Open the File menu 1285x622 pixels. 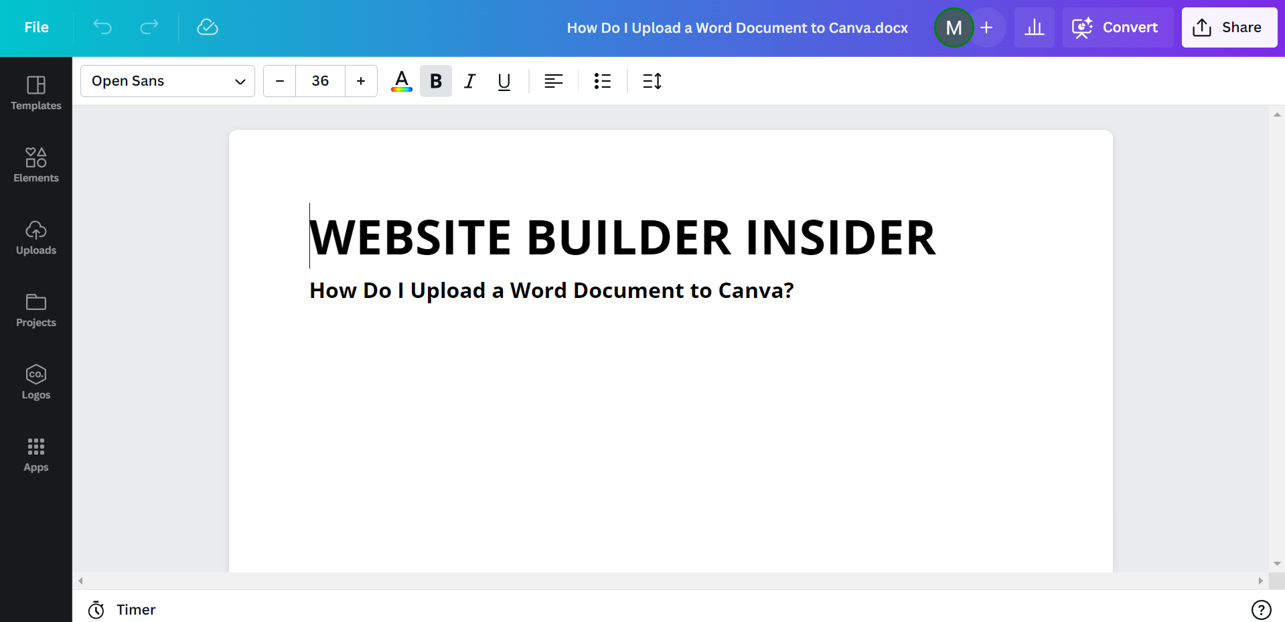36,27
